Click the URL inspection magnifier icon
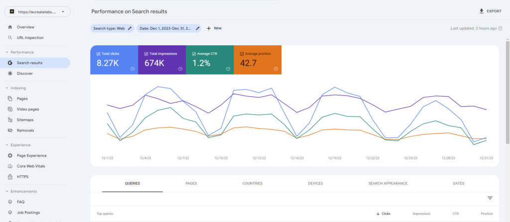 pos(10,37)
